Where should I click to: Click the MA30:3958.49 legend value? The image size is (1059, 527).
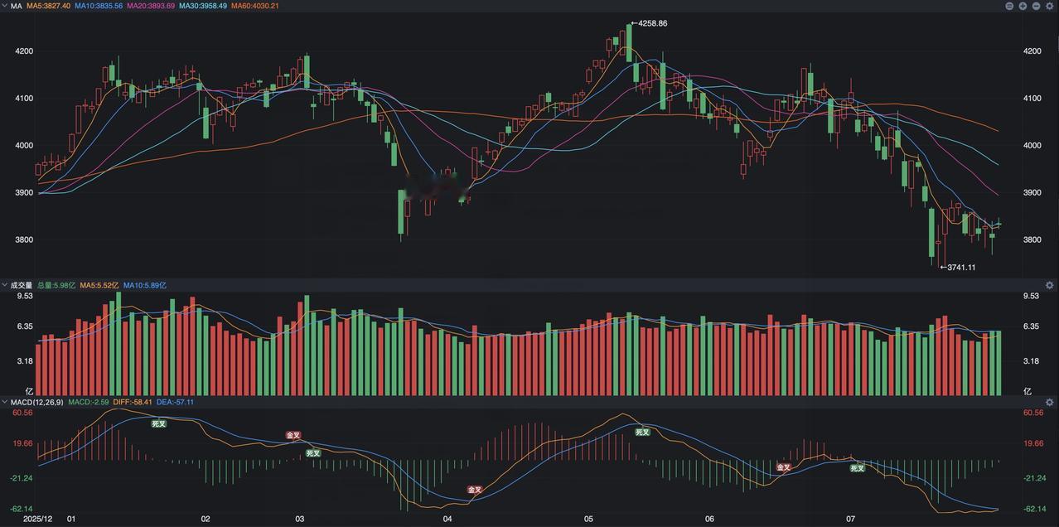[x=203, y=6]
